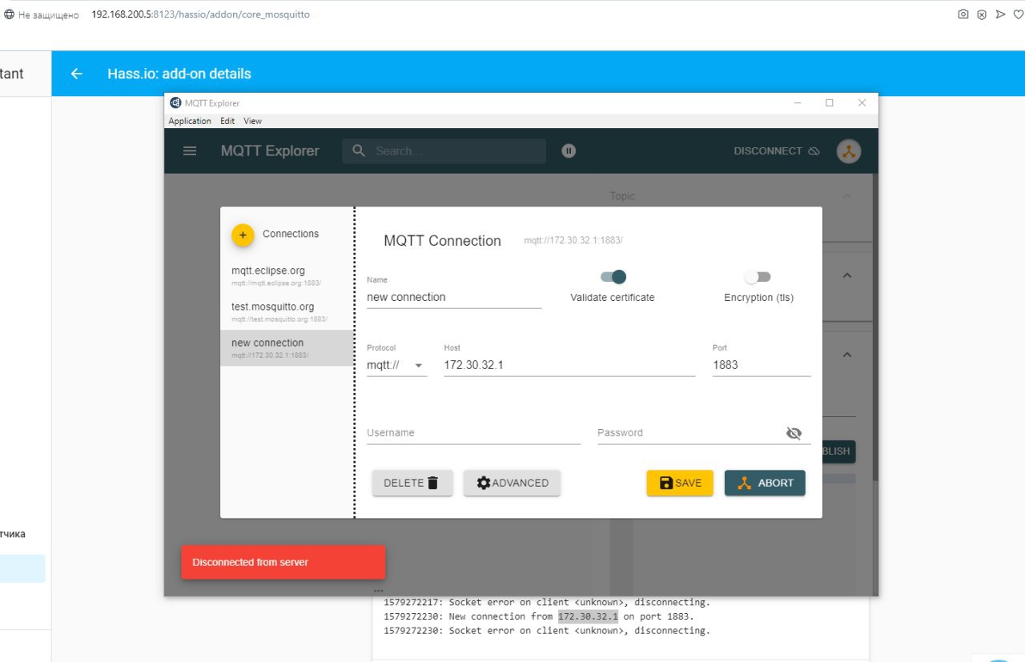Focus the Host field
Image resolution: width=1025 pixels, height=662 pixels.
click(569, 365)
